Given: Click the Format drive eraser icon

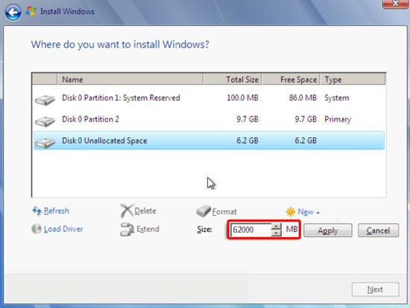Looking at the screenshot, I should [x=204, y=211].
